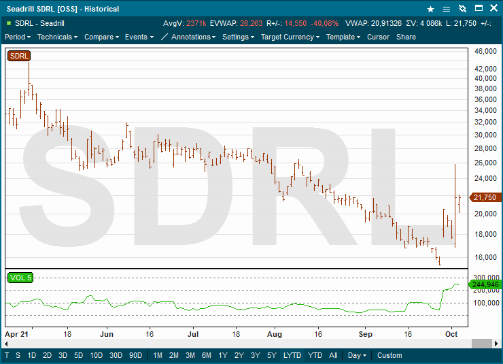Show All history range
Viewport: 503px width, 364px height.
333,355
